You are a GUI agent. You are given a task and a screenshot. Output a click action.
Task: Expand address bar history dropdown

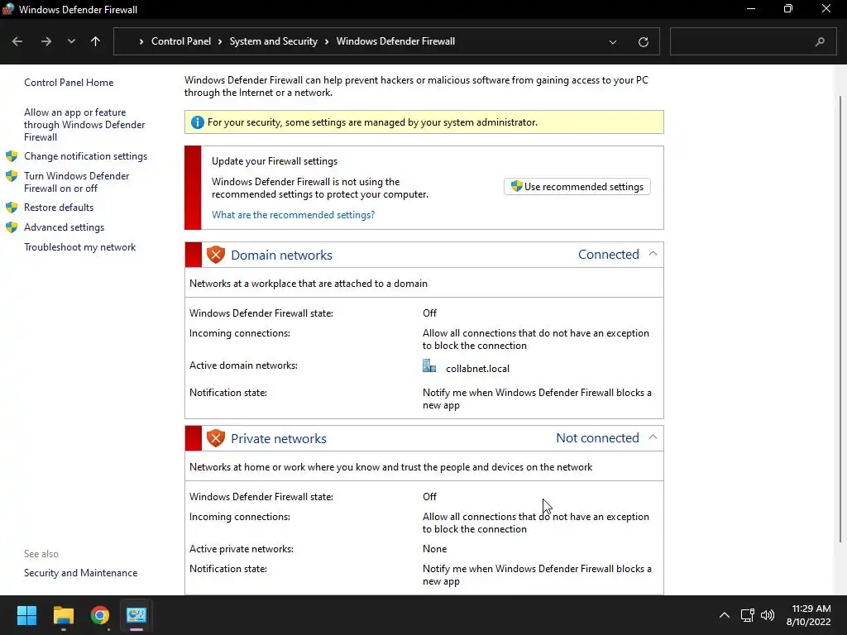point(613,41)
